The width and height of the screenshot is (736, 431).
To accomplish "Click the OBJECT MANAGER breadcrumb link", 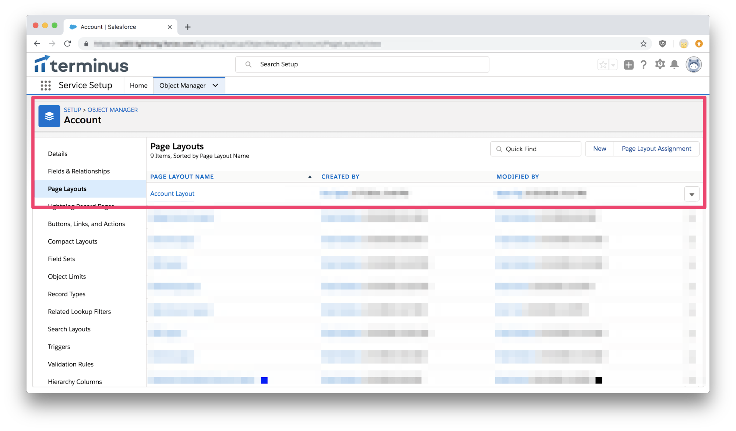I will [113, 110].
